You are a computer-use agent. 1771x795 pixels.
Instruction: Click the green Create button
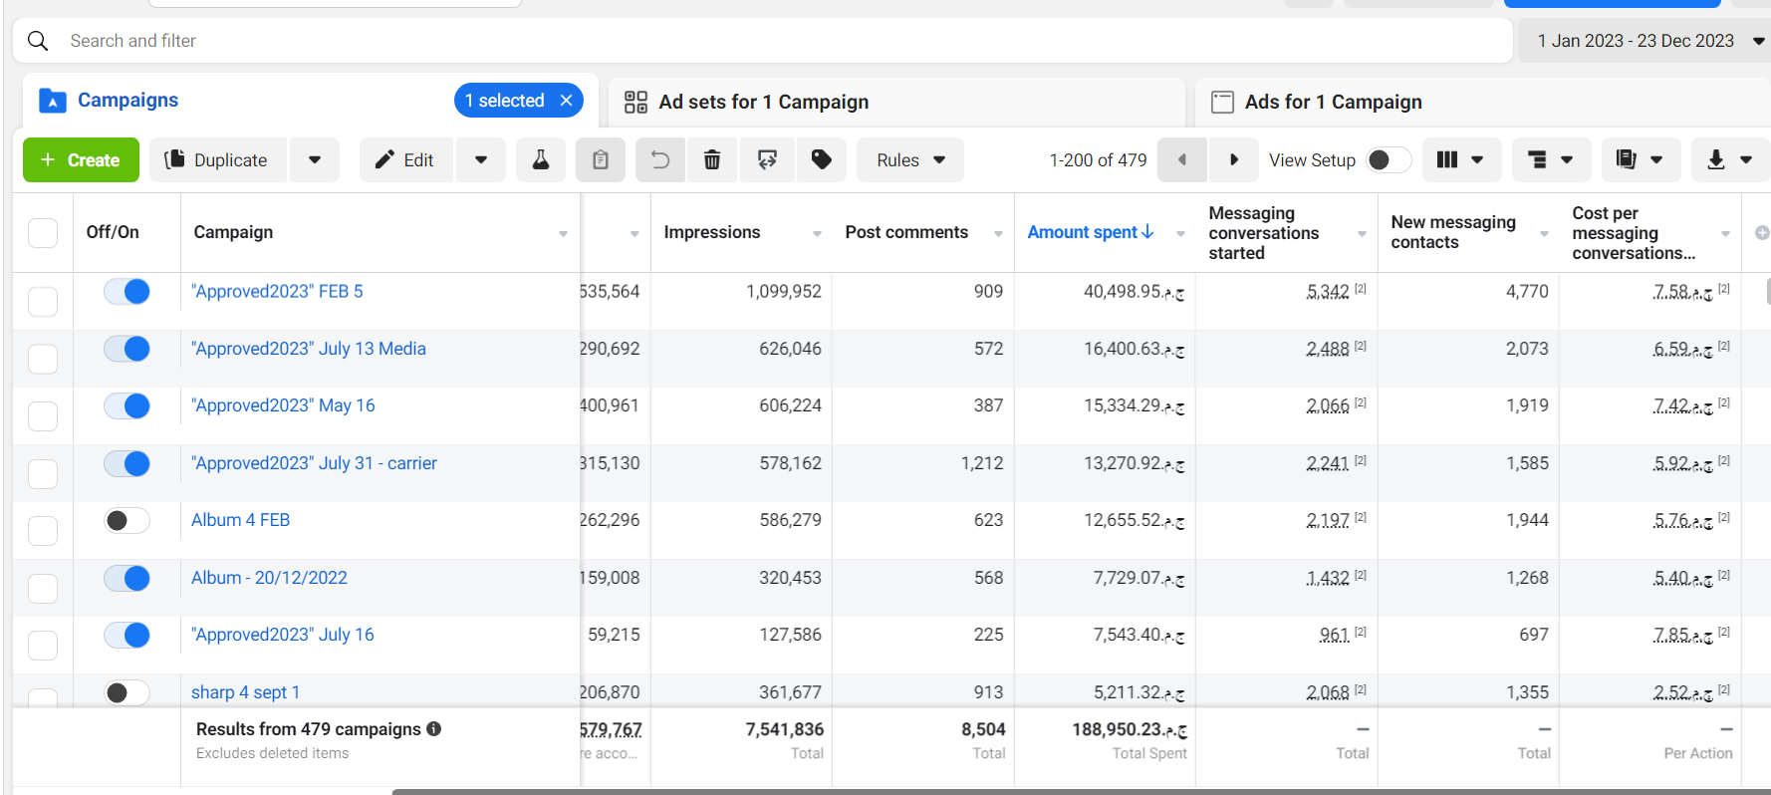[81, 159]
